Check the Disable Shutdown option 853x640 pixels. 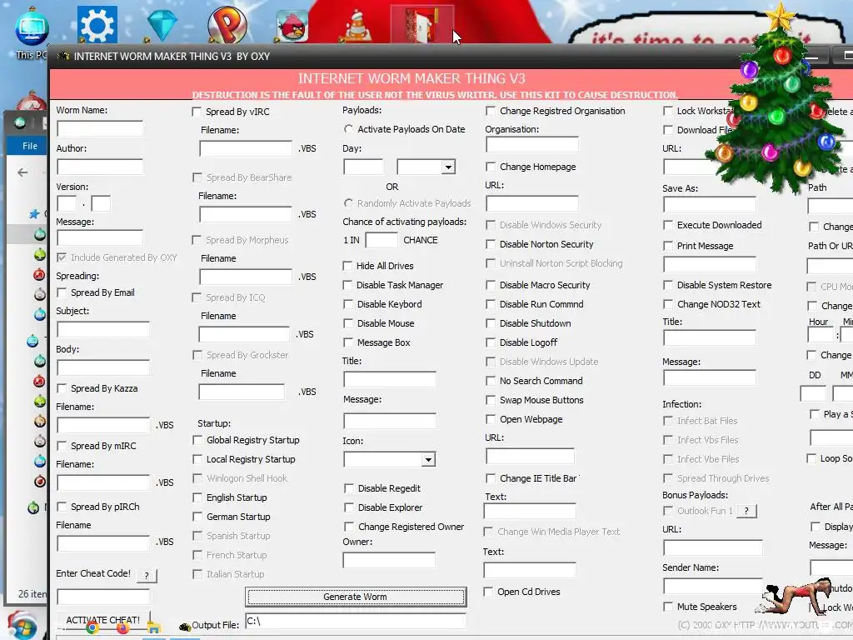click(490, 323)
